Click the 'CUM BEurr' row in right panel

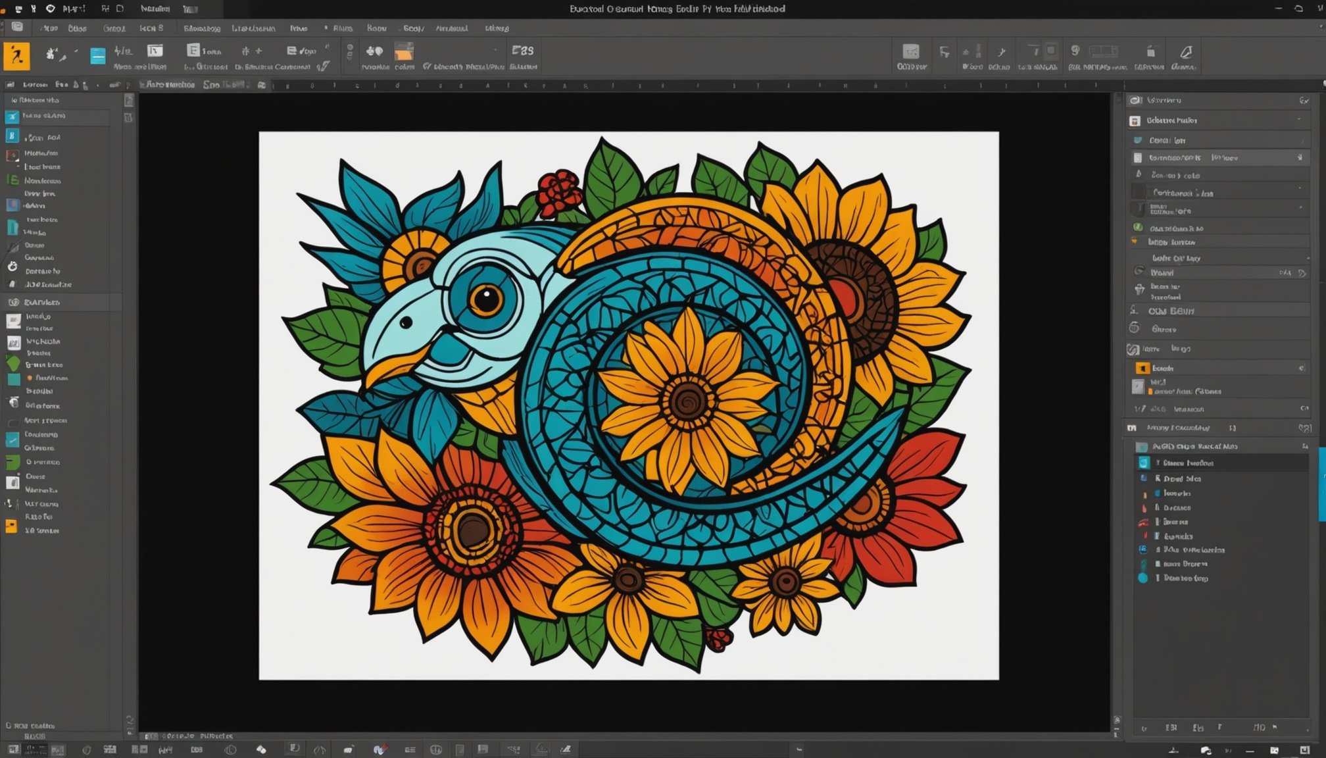(1171, 311)
